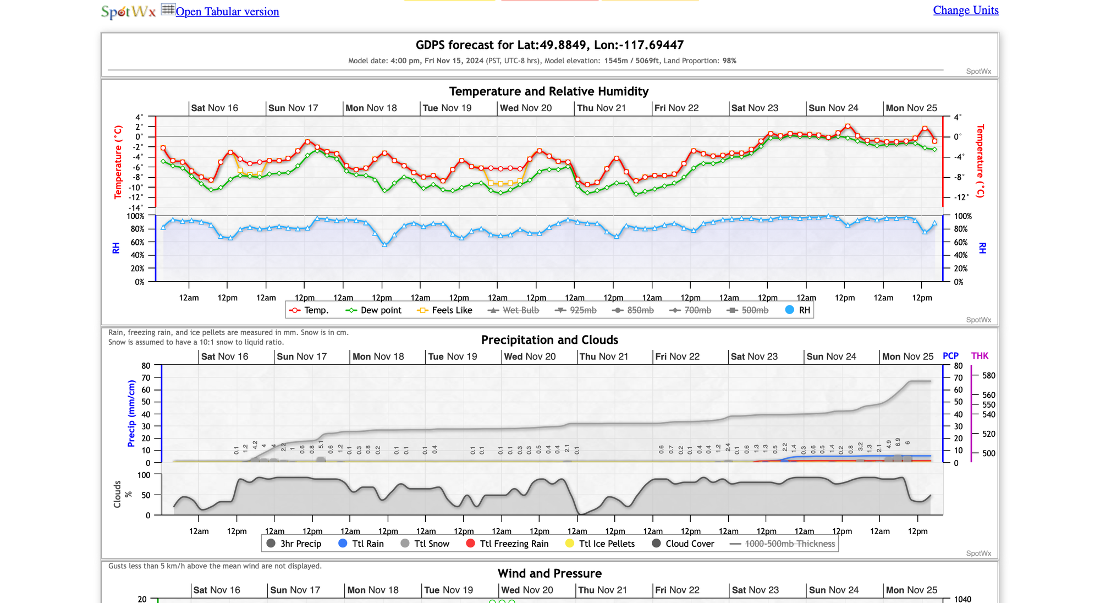Show the 925mb temperature series

[x=576, y=310]
